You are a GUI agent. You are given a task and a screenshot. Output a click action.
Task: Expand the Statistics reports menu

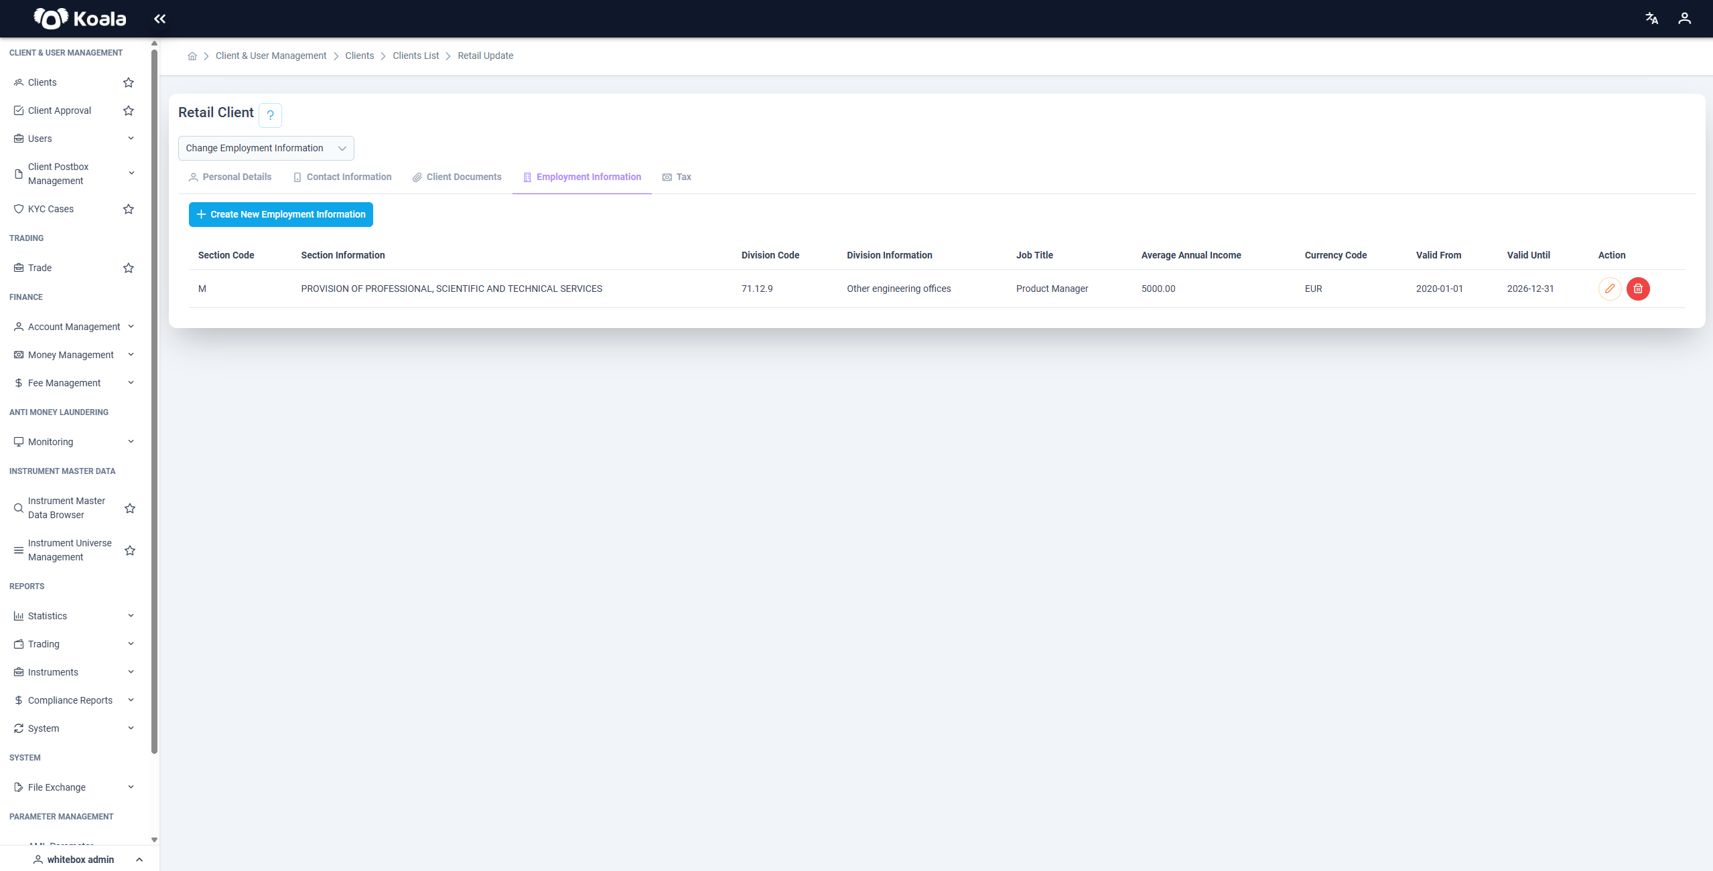74,616
